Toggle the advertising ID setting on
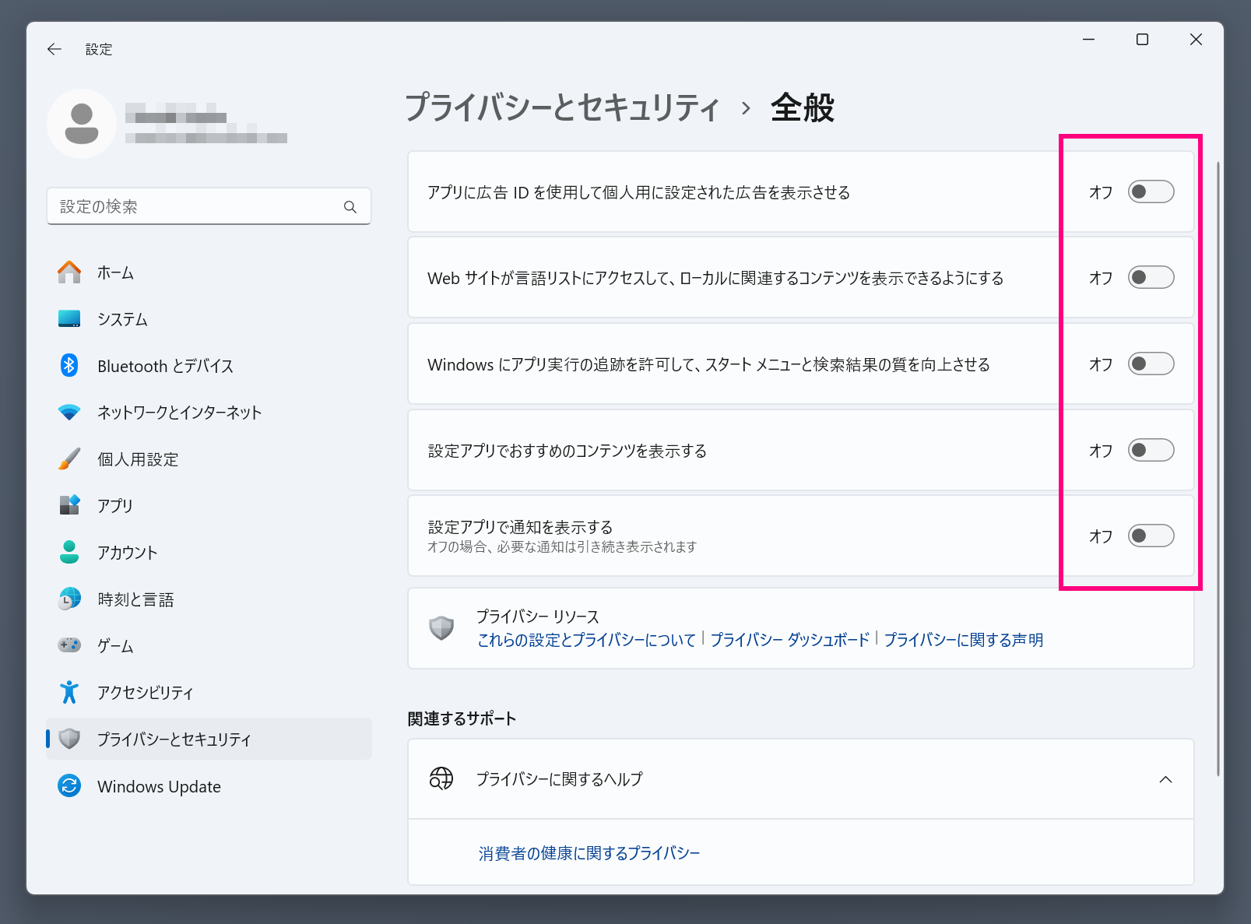Image resolution: width=1251 pixels, height=924 pixels. pos(1151,192)
